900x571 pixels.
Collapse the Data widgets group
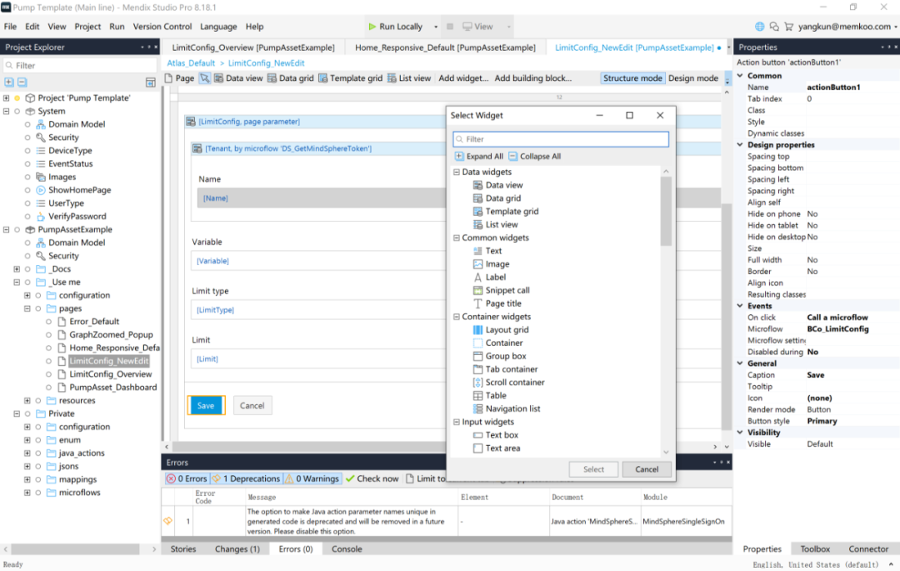pyautogui.click(x=457, y=172)
